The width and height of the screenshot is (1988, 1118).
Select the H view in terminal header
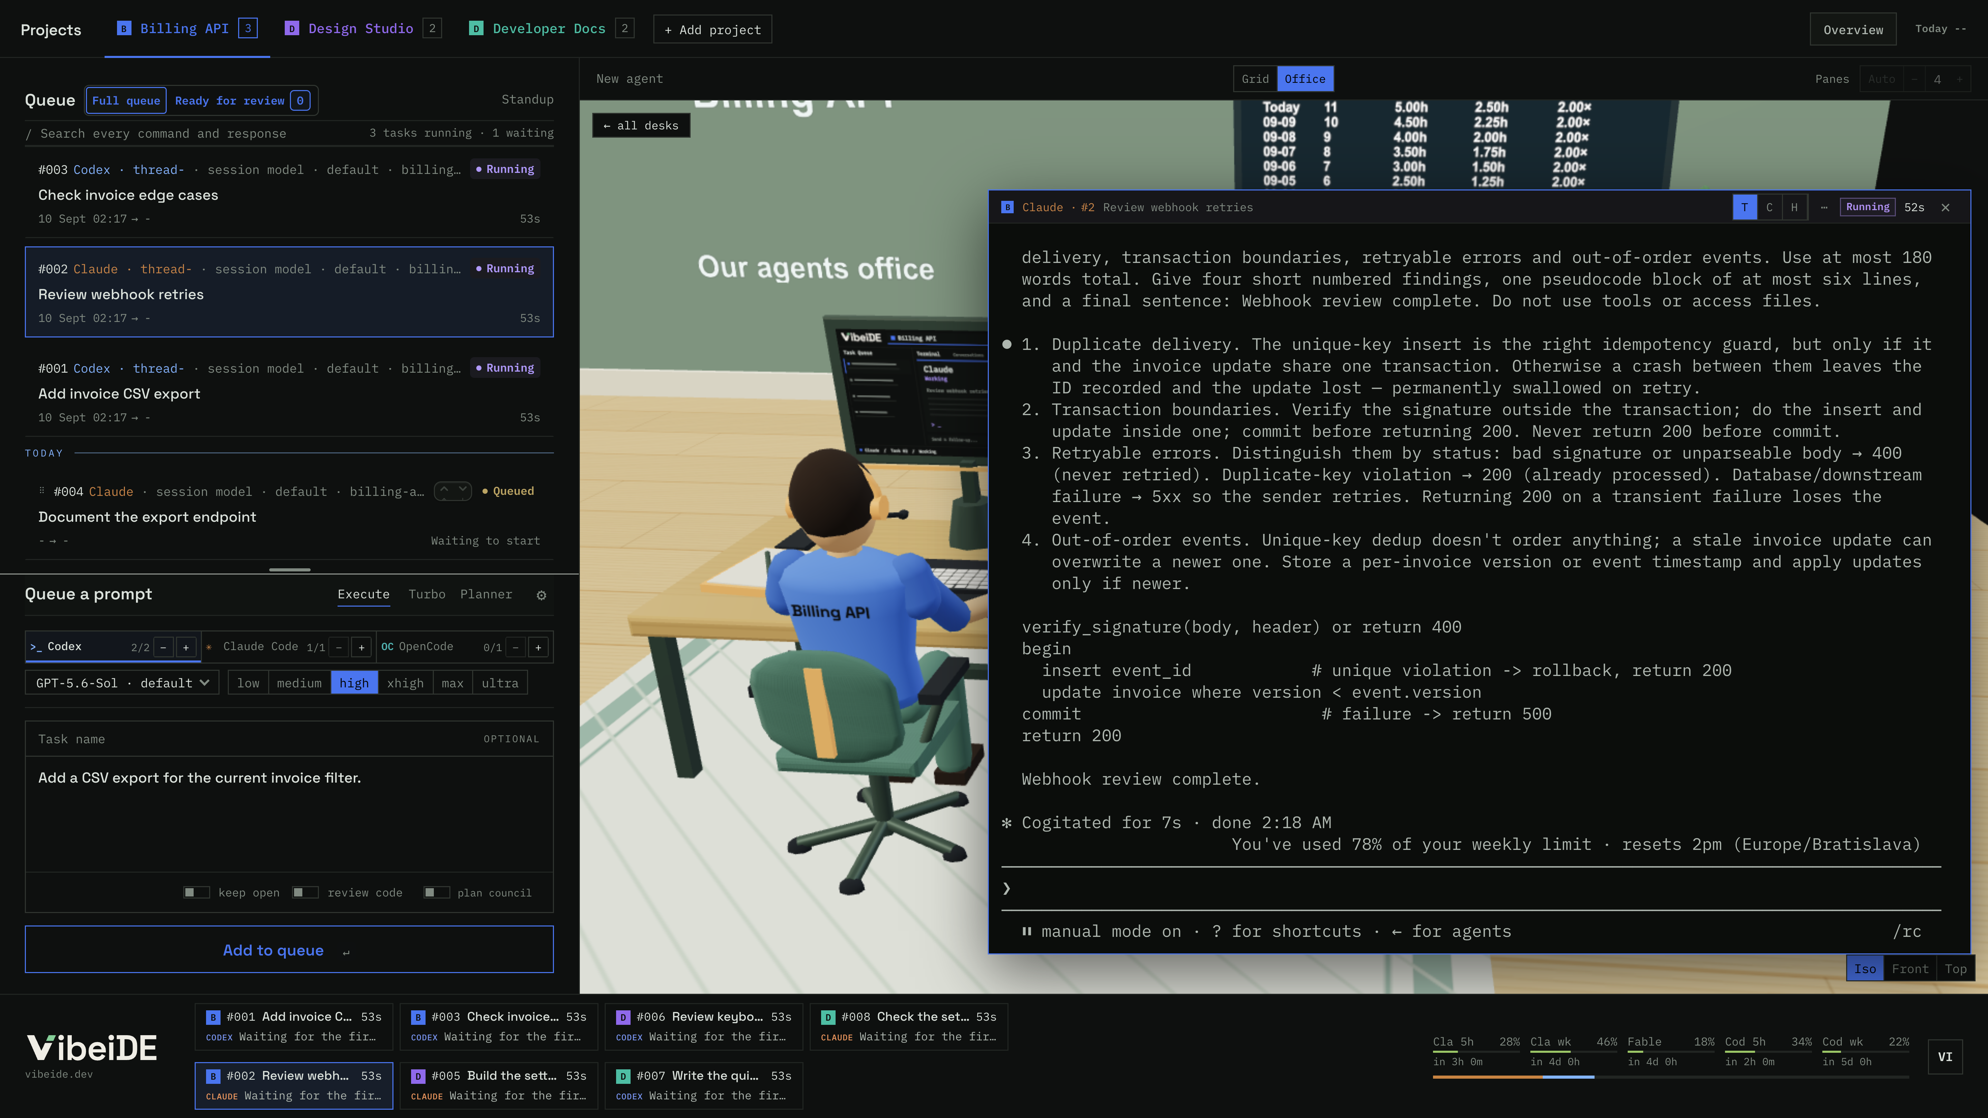tap(1794, 207)
